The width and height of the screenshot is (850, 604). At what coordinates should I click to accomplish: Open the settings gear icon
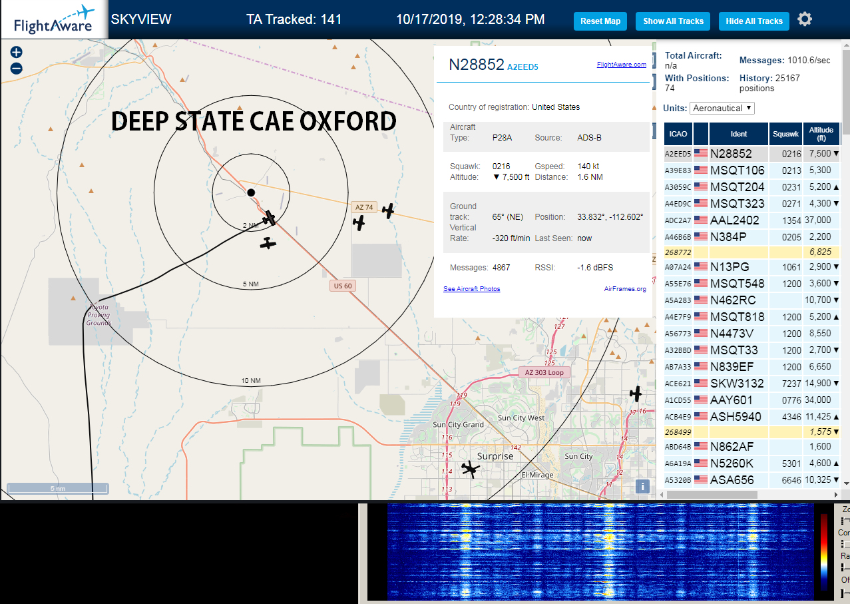coord(805,19)
